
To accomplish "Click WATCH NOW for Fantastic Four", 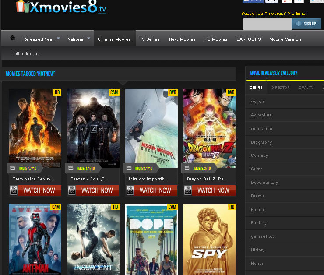I will pyautogui.click(x=97, y=190).
